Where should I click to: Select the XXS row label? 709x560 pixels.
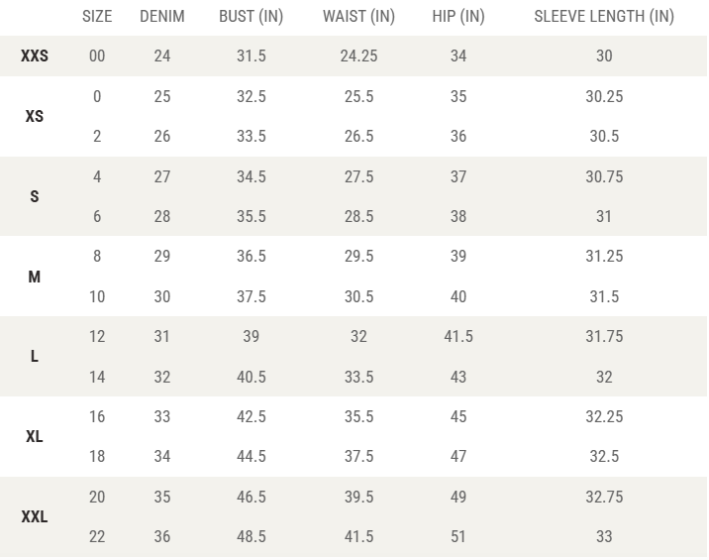pos(35,56)
